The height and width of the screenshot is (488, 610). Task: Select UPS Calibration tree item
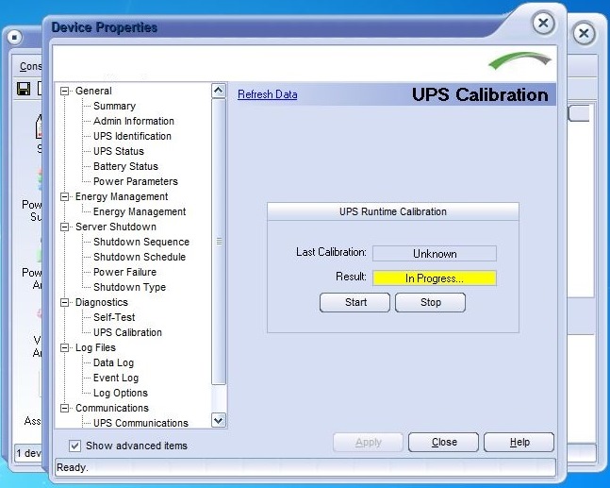tap(127, 332)
